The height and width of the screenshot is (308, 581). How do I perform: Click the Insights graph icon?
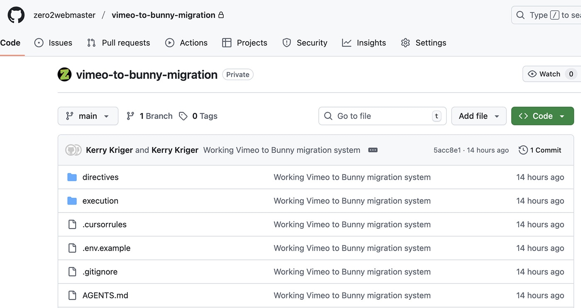click(x=347, y=43)
